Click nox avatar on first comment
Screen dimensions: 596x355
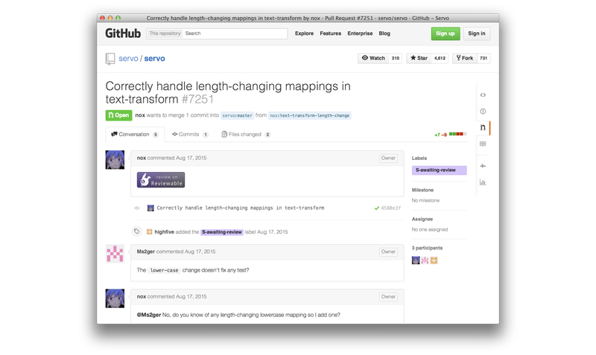[x=115, y=160]
